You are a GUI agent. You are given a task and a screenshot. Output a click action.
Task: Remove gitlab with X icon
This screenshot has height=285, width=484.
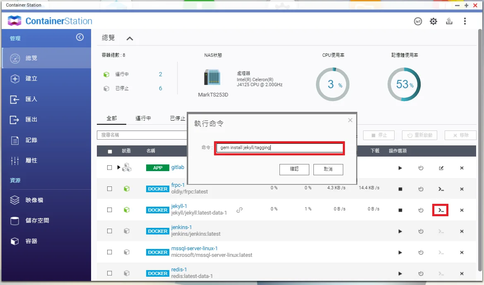pos(462,168)
